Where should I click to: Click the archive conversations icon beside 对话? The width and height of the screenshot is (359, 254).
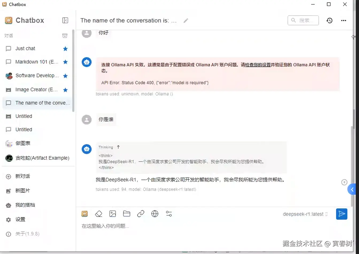[x=65, y=35]
